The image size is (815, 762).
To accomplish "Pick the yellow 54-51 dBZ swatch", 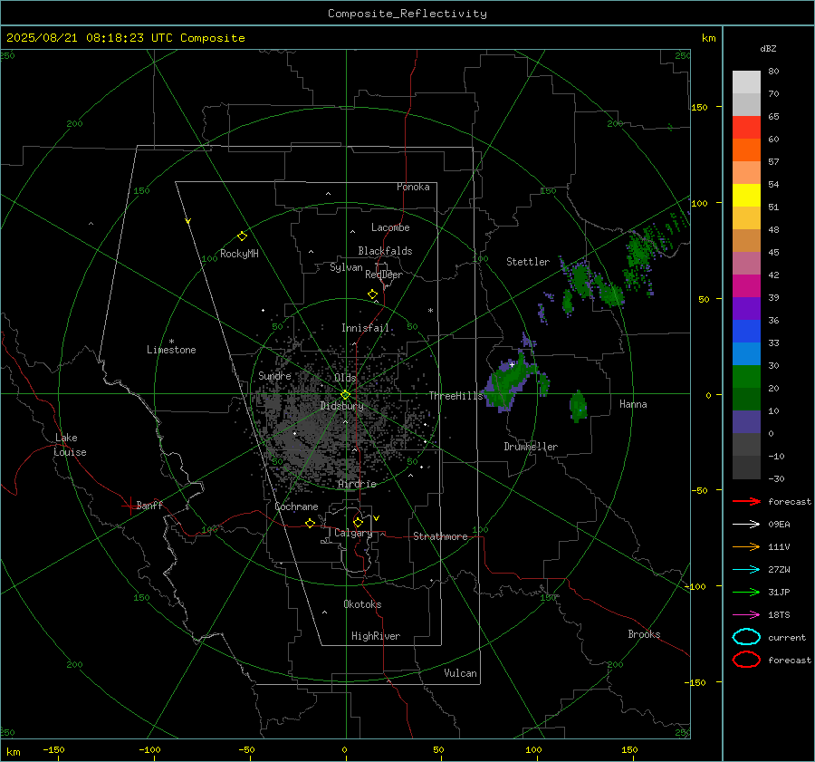I will (x=746, y=196).
